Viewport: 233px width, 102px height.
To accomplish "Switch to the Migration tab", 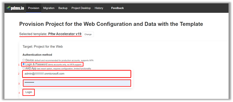I will (49, 8).
